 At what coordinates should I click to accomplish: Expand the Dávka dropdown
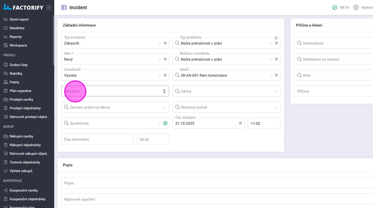click(276, 91)
